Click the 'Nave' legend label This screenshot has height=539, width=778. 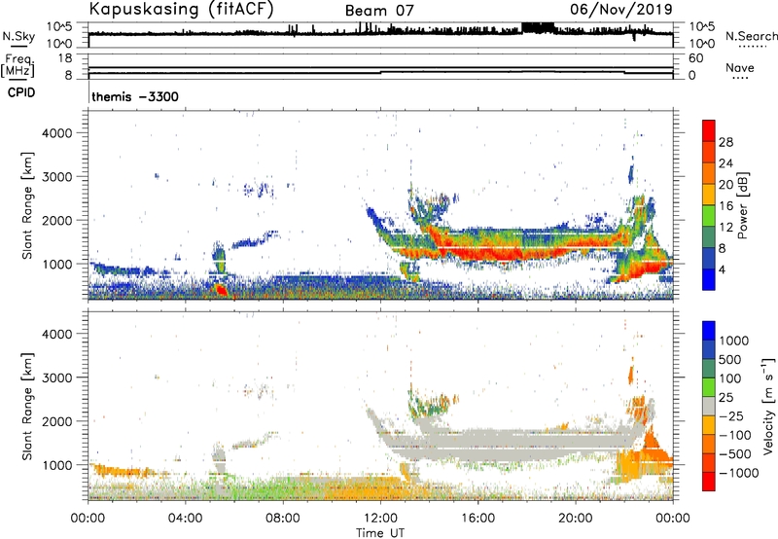(x=740, y=67)
